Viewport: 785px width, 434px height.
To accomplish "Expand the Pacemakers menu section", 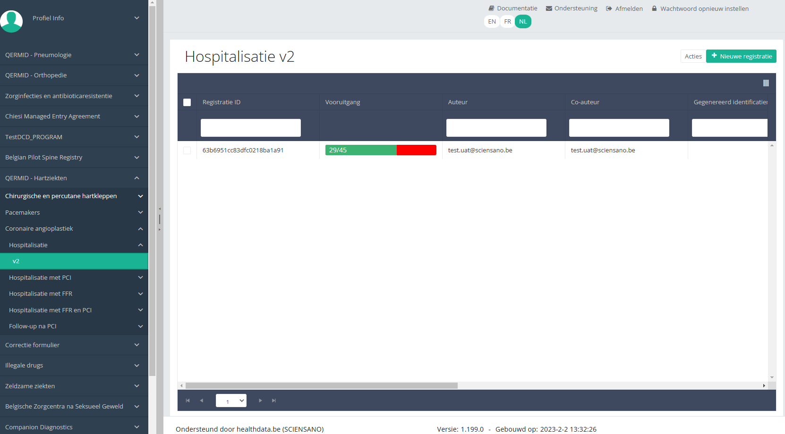I will [74, 213].
